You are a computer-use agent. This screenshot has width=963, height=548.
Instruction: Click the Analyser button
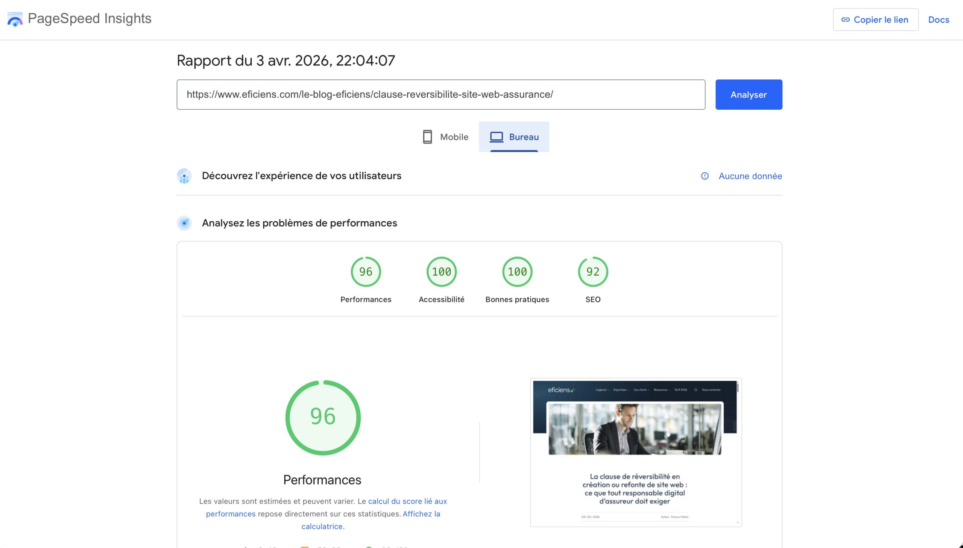tap(748, 94)
